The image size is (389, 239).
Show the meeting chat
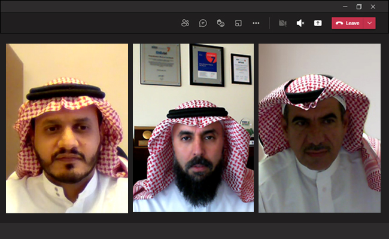click(203, 23)
